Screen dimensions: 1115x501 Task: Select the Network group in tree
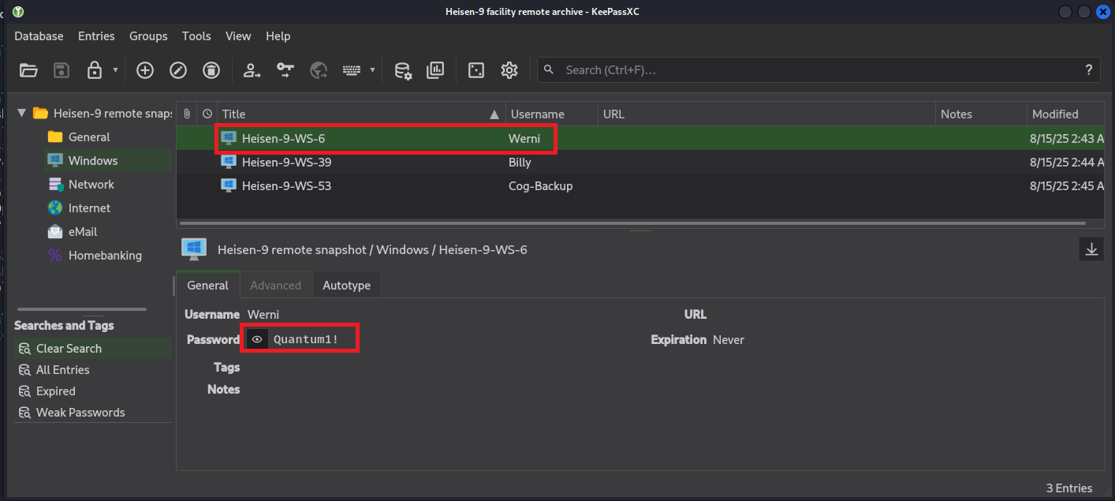click(x=91, y=185)
